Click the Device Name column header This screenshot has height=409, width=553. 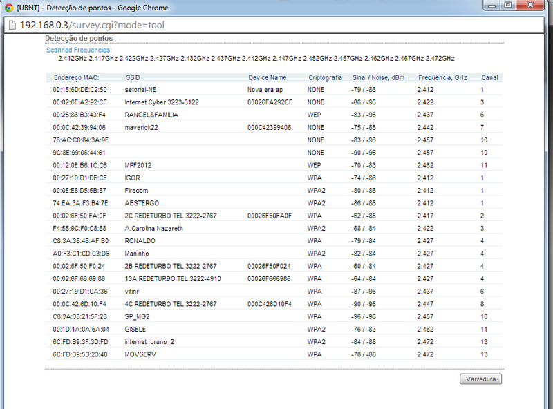point(268,77)
